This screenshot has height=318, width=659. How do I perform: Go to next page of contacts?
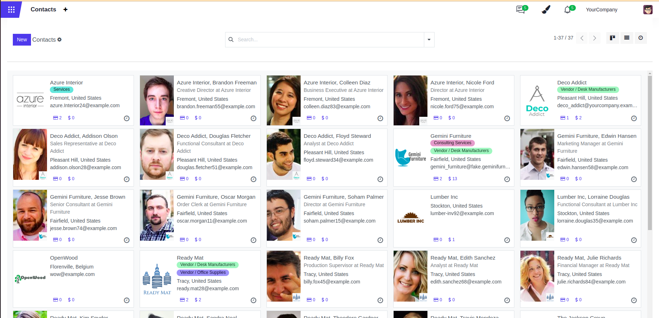tap(595, 38)
